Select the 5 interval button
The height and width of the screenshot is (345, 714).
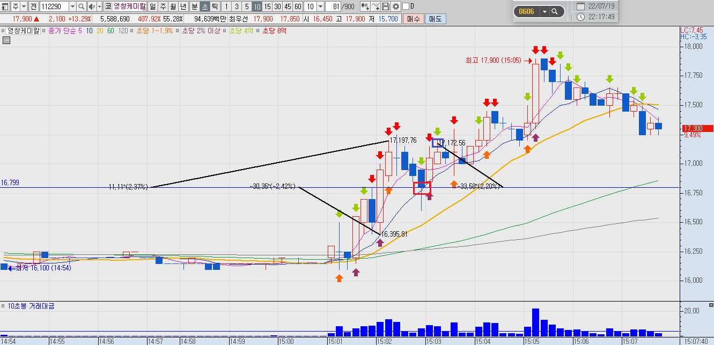246,6
